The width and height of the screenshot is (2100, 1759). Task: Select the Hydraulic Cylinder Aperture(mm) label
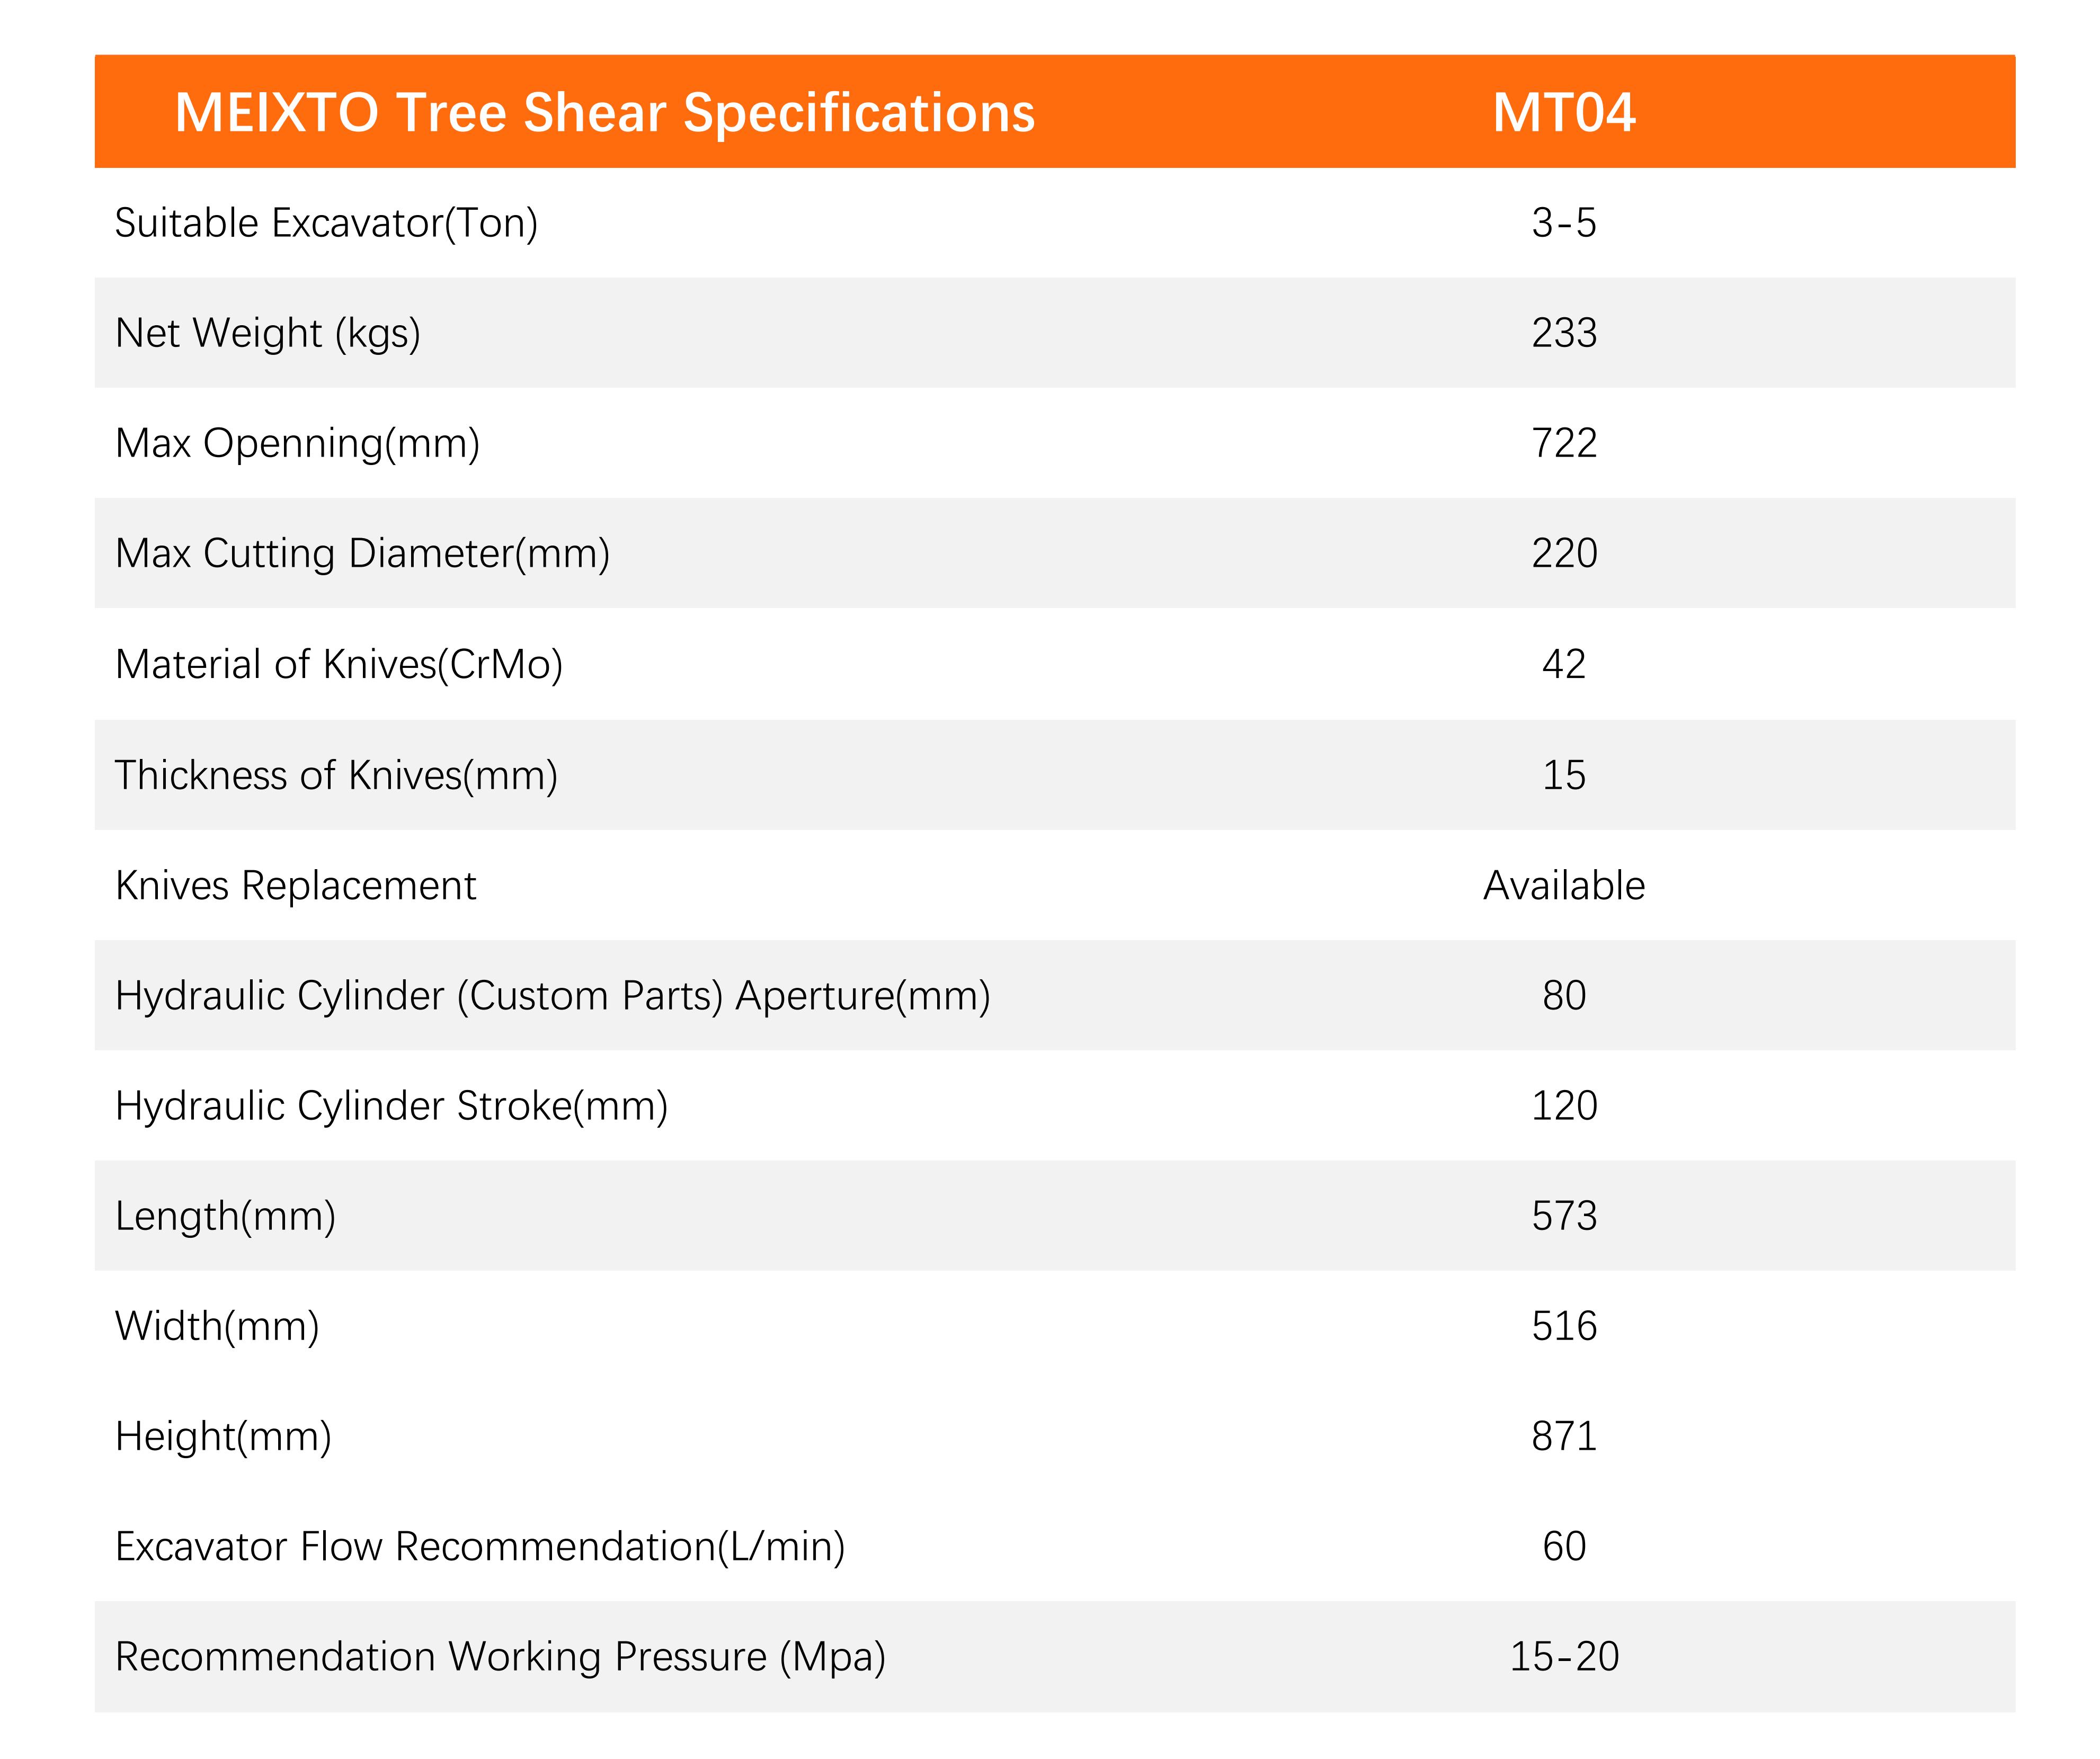coord(552,996)
